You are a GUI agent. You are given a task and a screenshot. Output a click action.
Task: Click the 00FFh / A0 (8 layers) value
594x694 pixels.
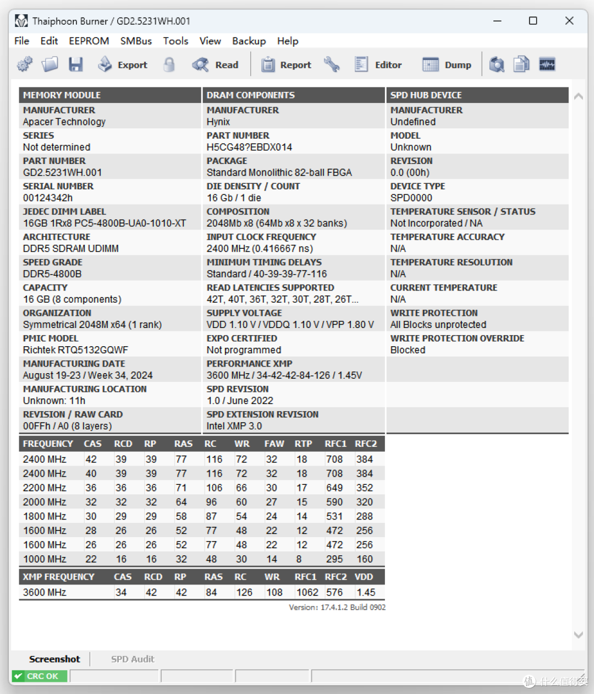point(67,425)
